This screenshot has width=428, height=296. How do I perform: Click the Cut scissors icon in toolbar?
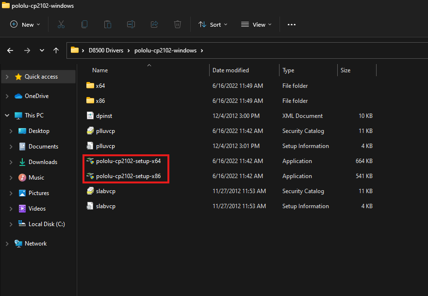[61, 24]
